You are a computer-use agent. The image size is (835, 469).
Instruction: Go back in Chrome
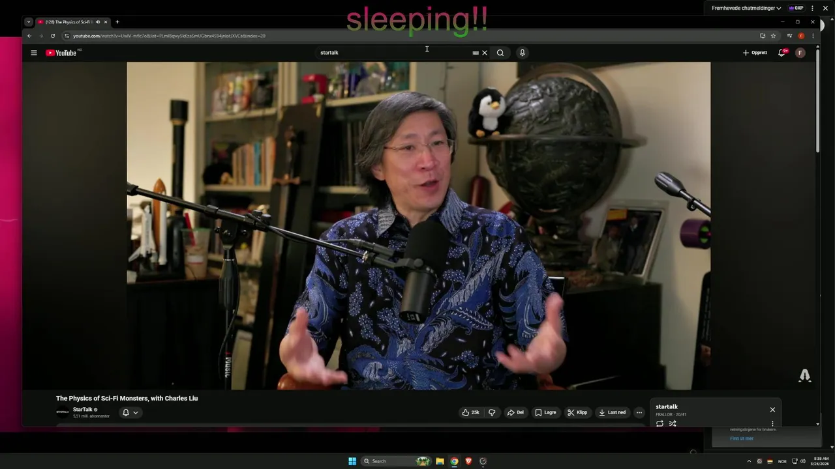tap(29, 36)
